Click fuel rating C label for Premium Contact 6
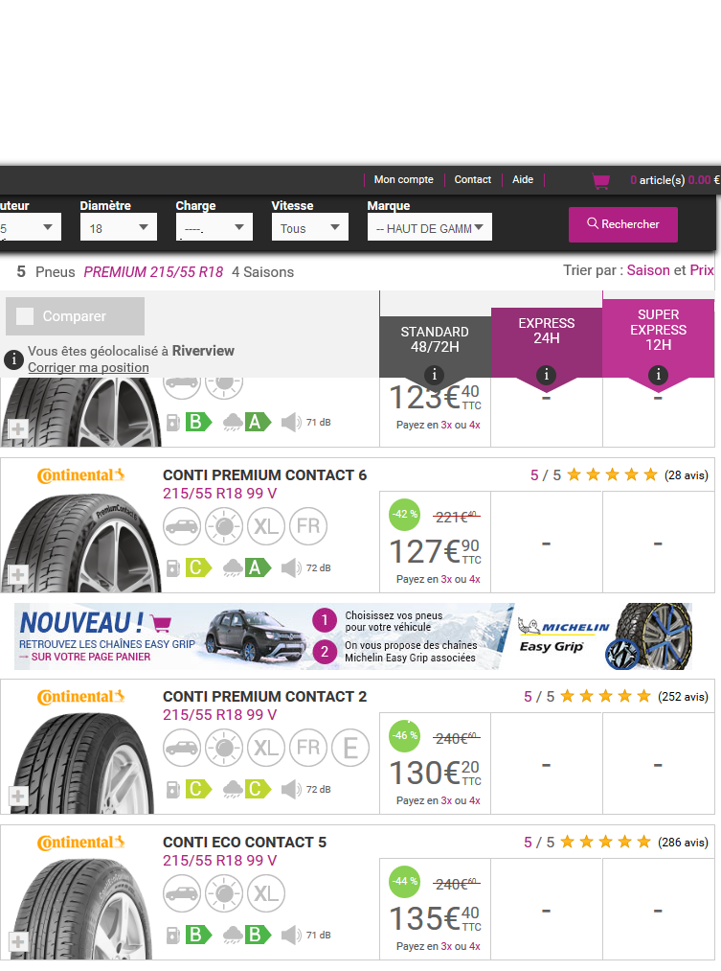This screenshot has height=971, width=721. [198, 567]
